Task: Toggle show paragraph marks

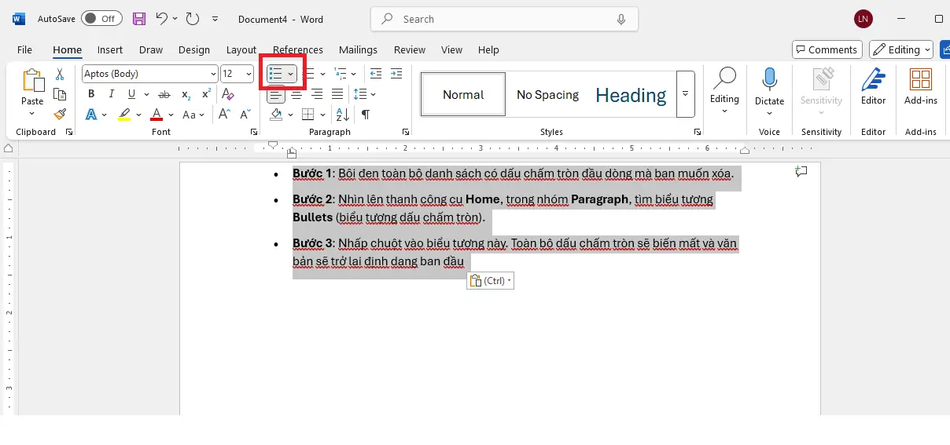Action: coord(366,115)
